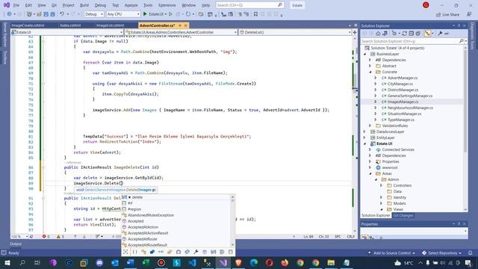
Task: Expand the EntityLayer project
Action: pyautogui.click(x=365, y=137)
